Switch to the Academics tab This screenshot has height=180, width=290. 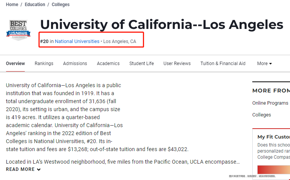pyautogui.click(x=108, y=64)
